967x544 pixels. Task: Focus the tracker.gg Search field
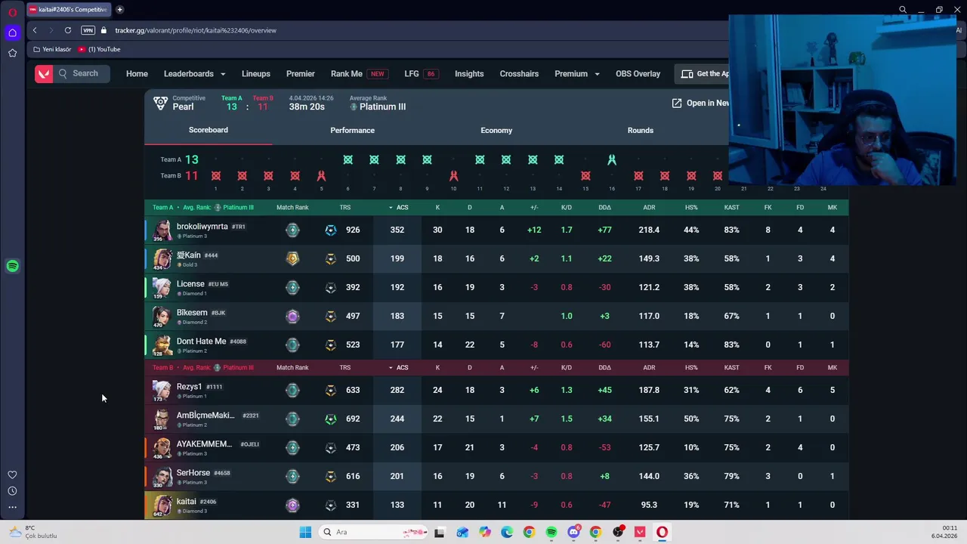click(83, 73)
